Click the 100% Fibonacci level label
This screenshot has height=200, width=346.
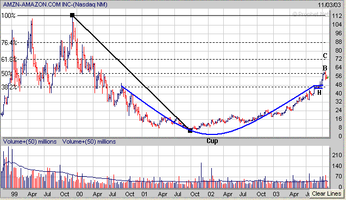[x=8, y=16]
